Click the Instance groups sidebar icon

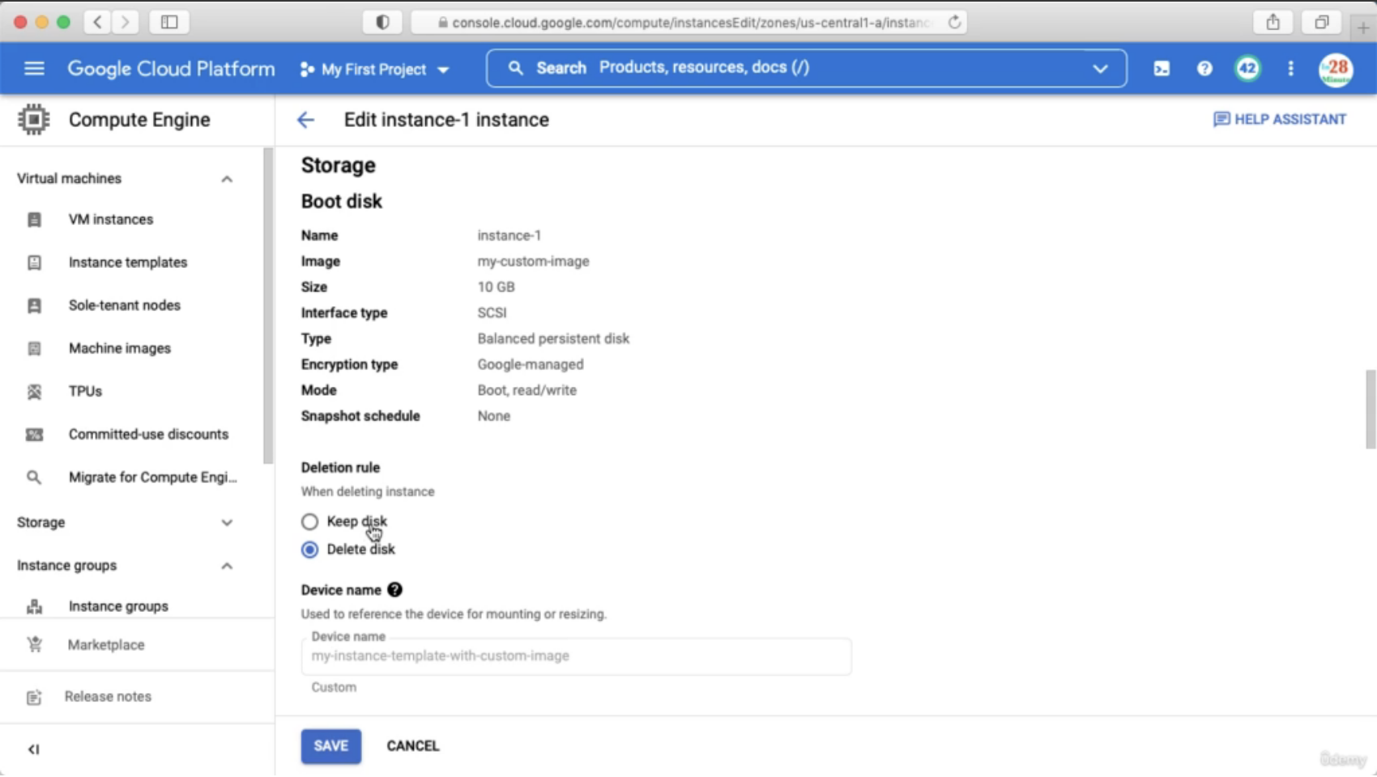(34, 606)
